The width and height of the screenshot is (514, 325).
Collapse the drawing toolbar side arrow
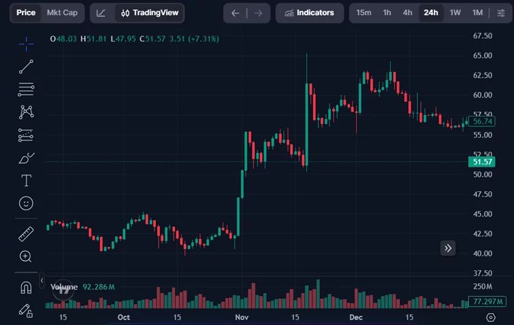42,281
